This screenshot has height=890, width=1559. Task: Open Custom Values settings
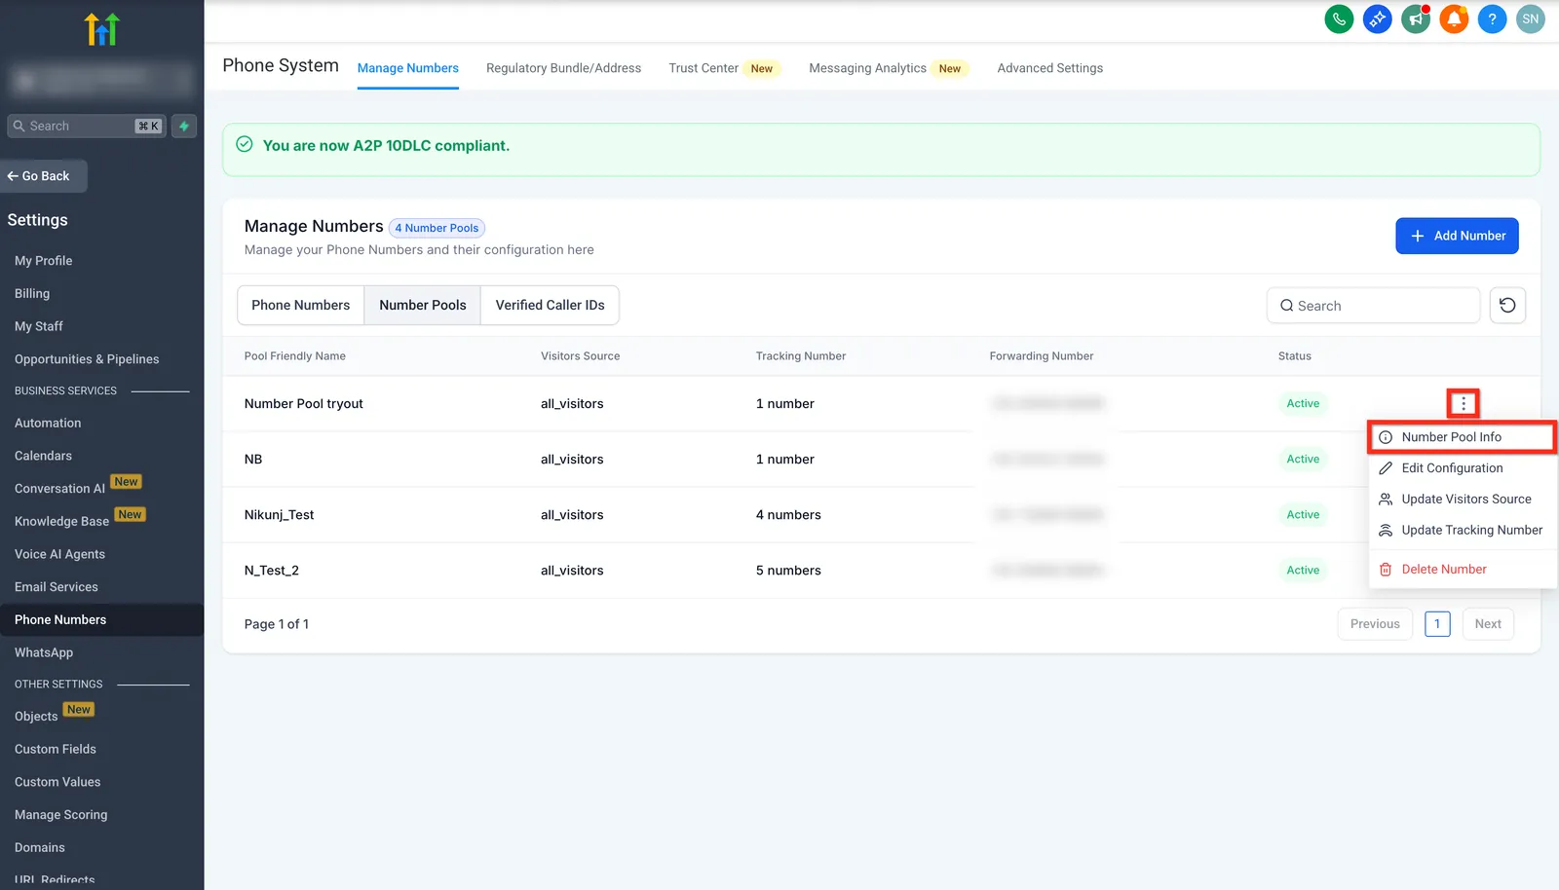click(57, 782)
